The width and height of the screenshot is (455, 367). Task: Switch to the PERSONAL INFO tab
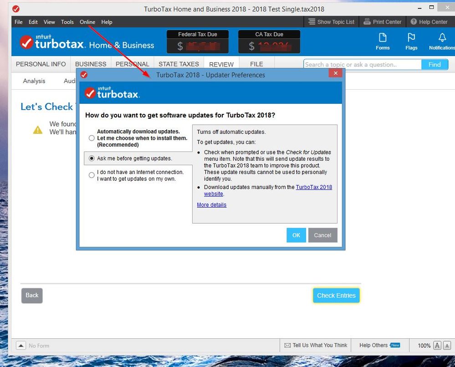click(x=41, y=64)
